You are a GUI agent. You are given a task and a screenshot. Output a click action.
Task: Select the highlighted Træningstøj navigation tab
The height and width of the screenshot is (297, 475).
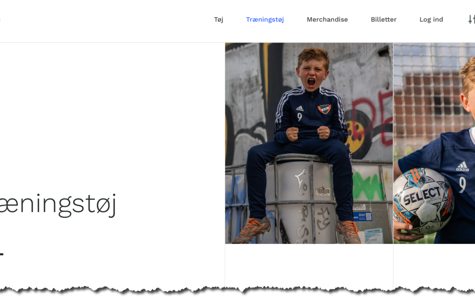[x=265, y=20]
